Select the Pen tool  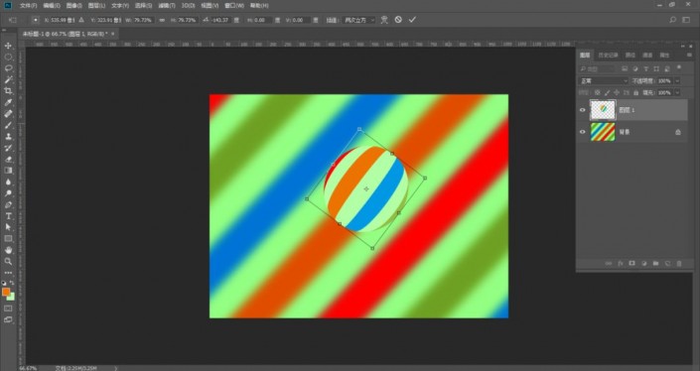tap(8, 204)
